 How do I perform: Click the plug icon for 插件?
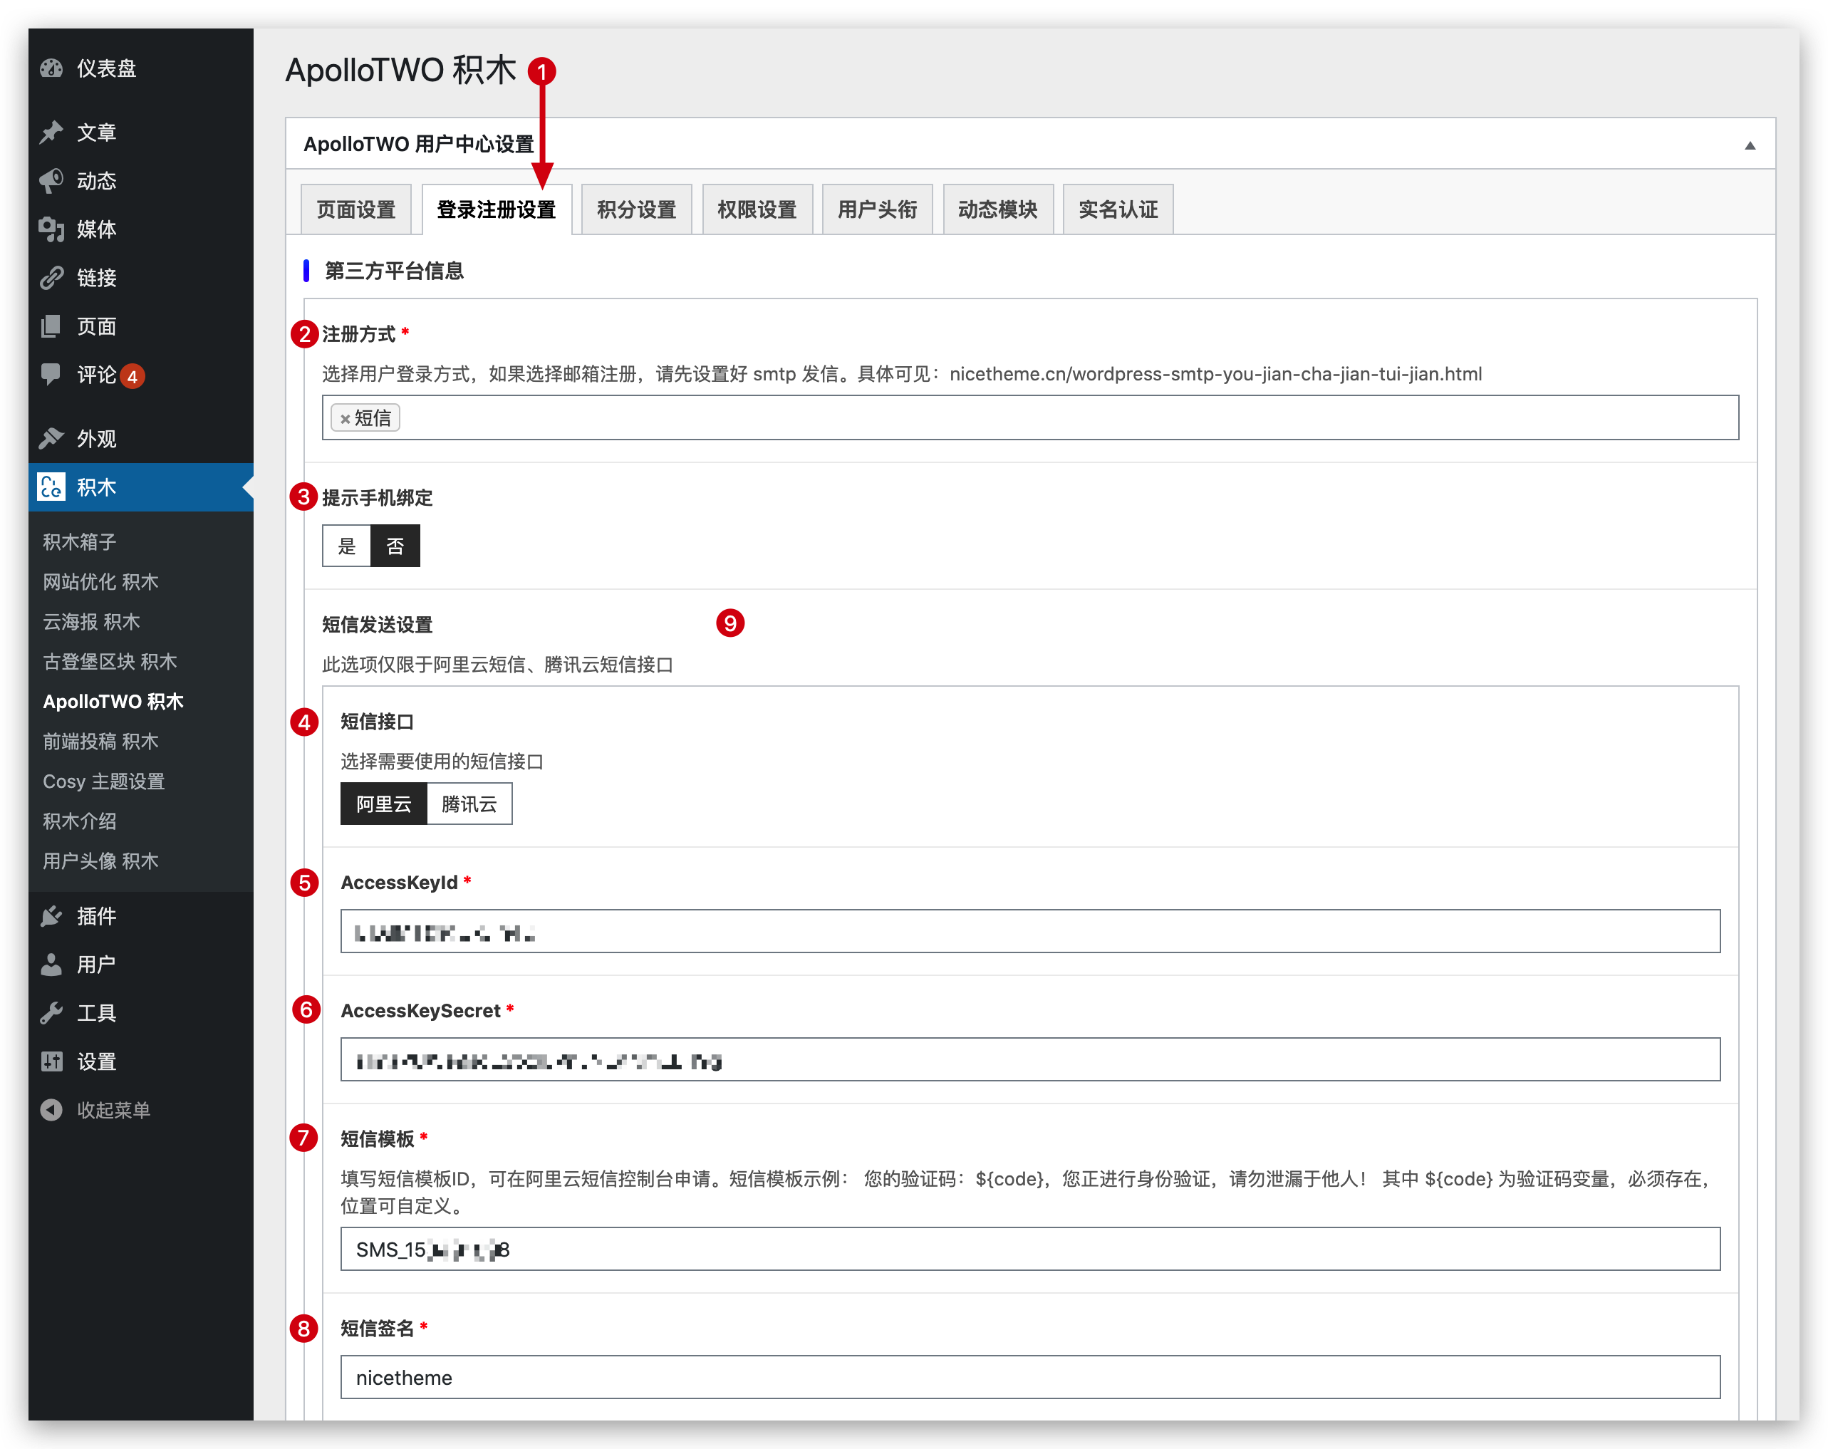point(52,915)
